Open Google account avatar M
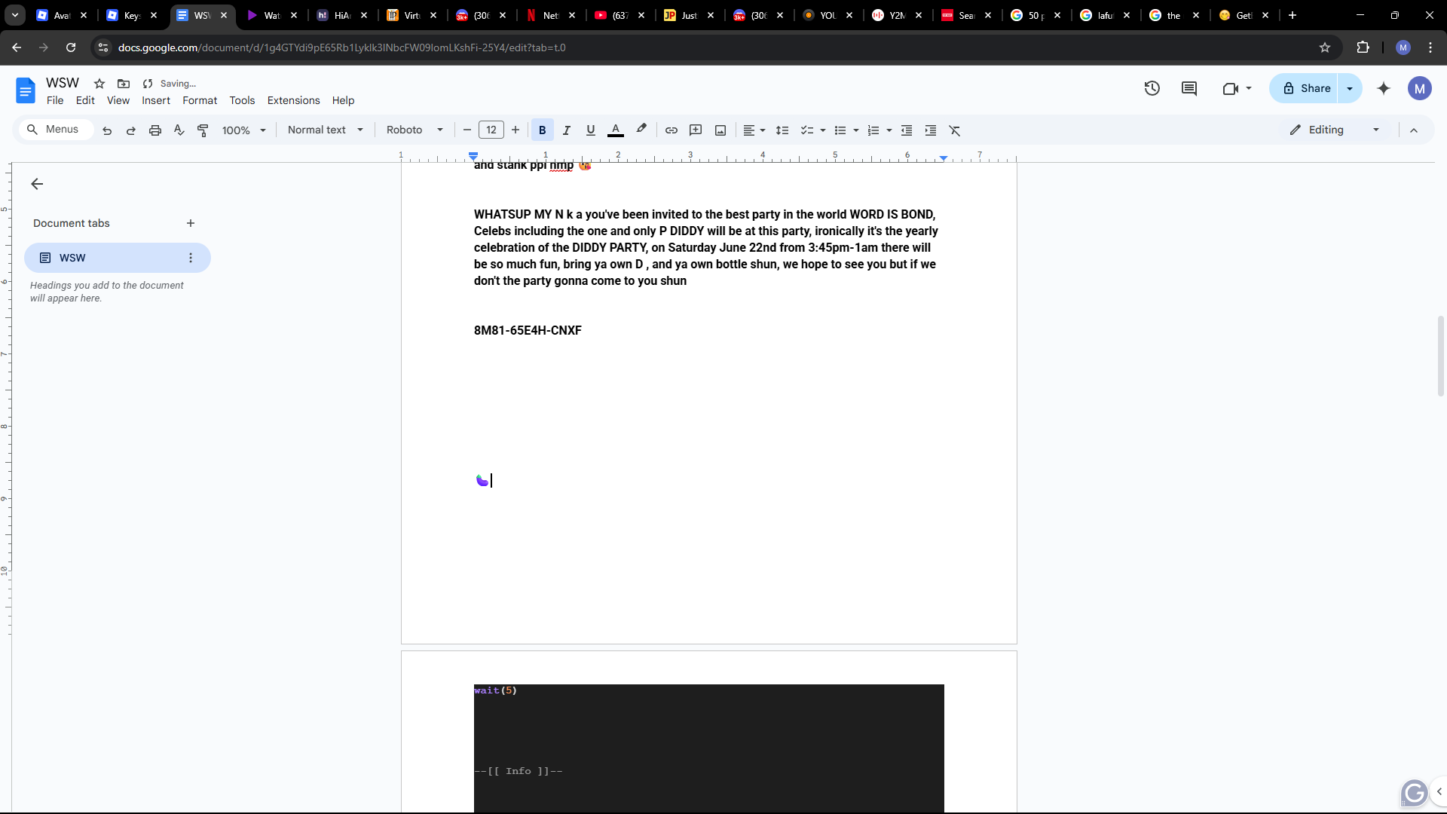 point(1420,88)
